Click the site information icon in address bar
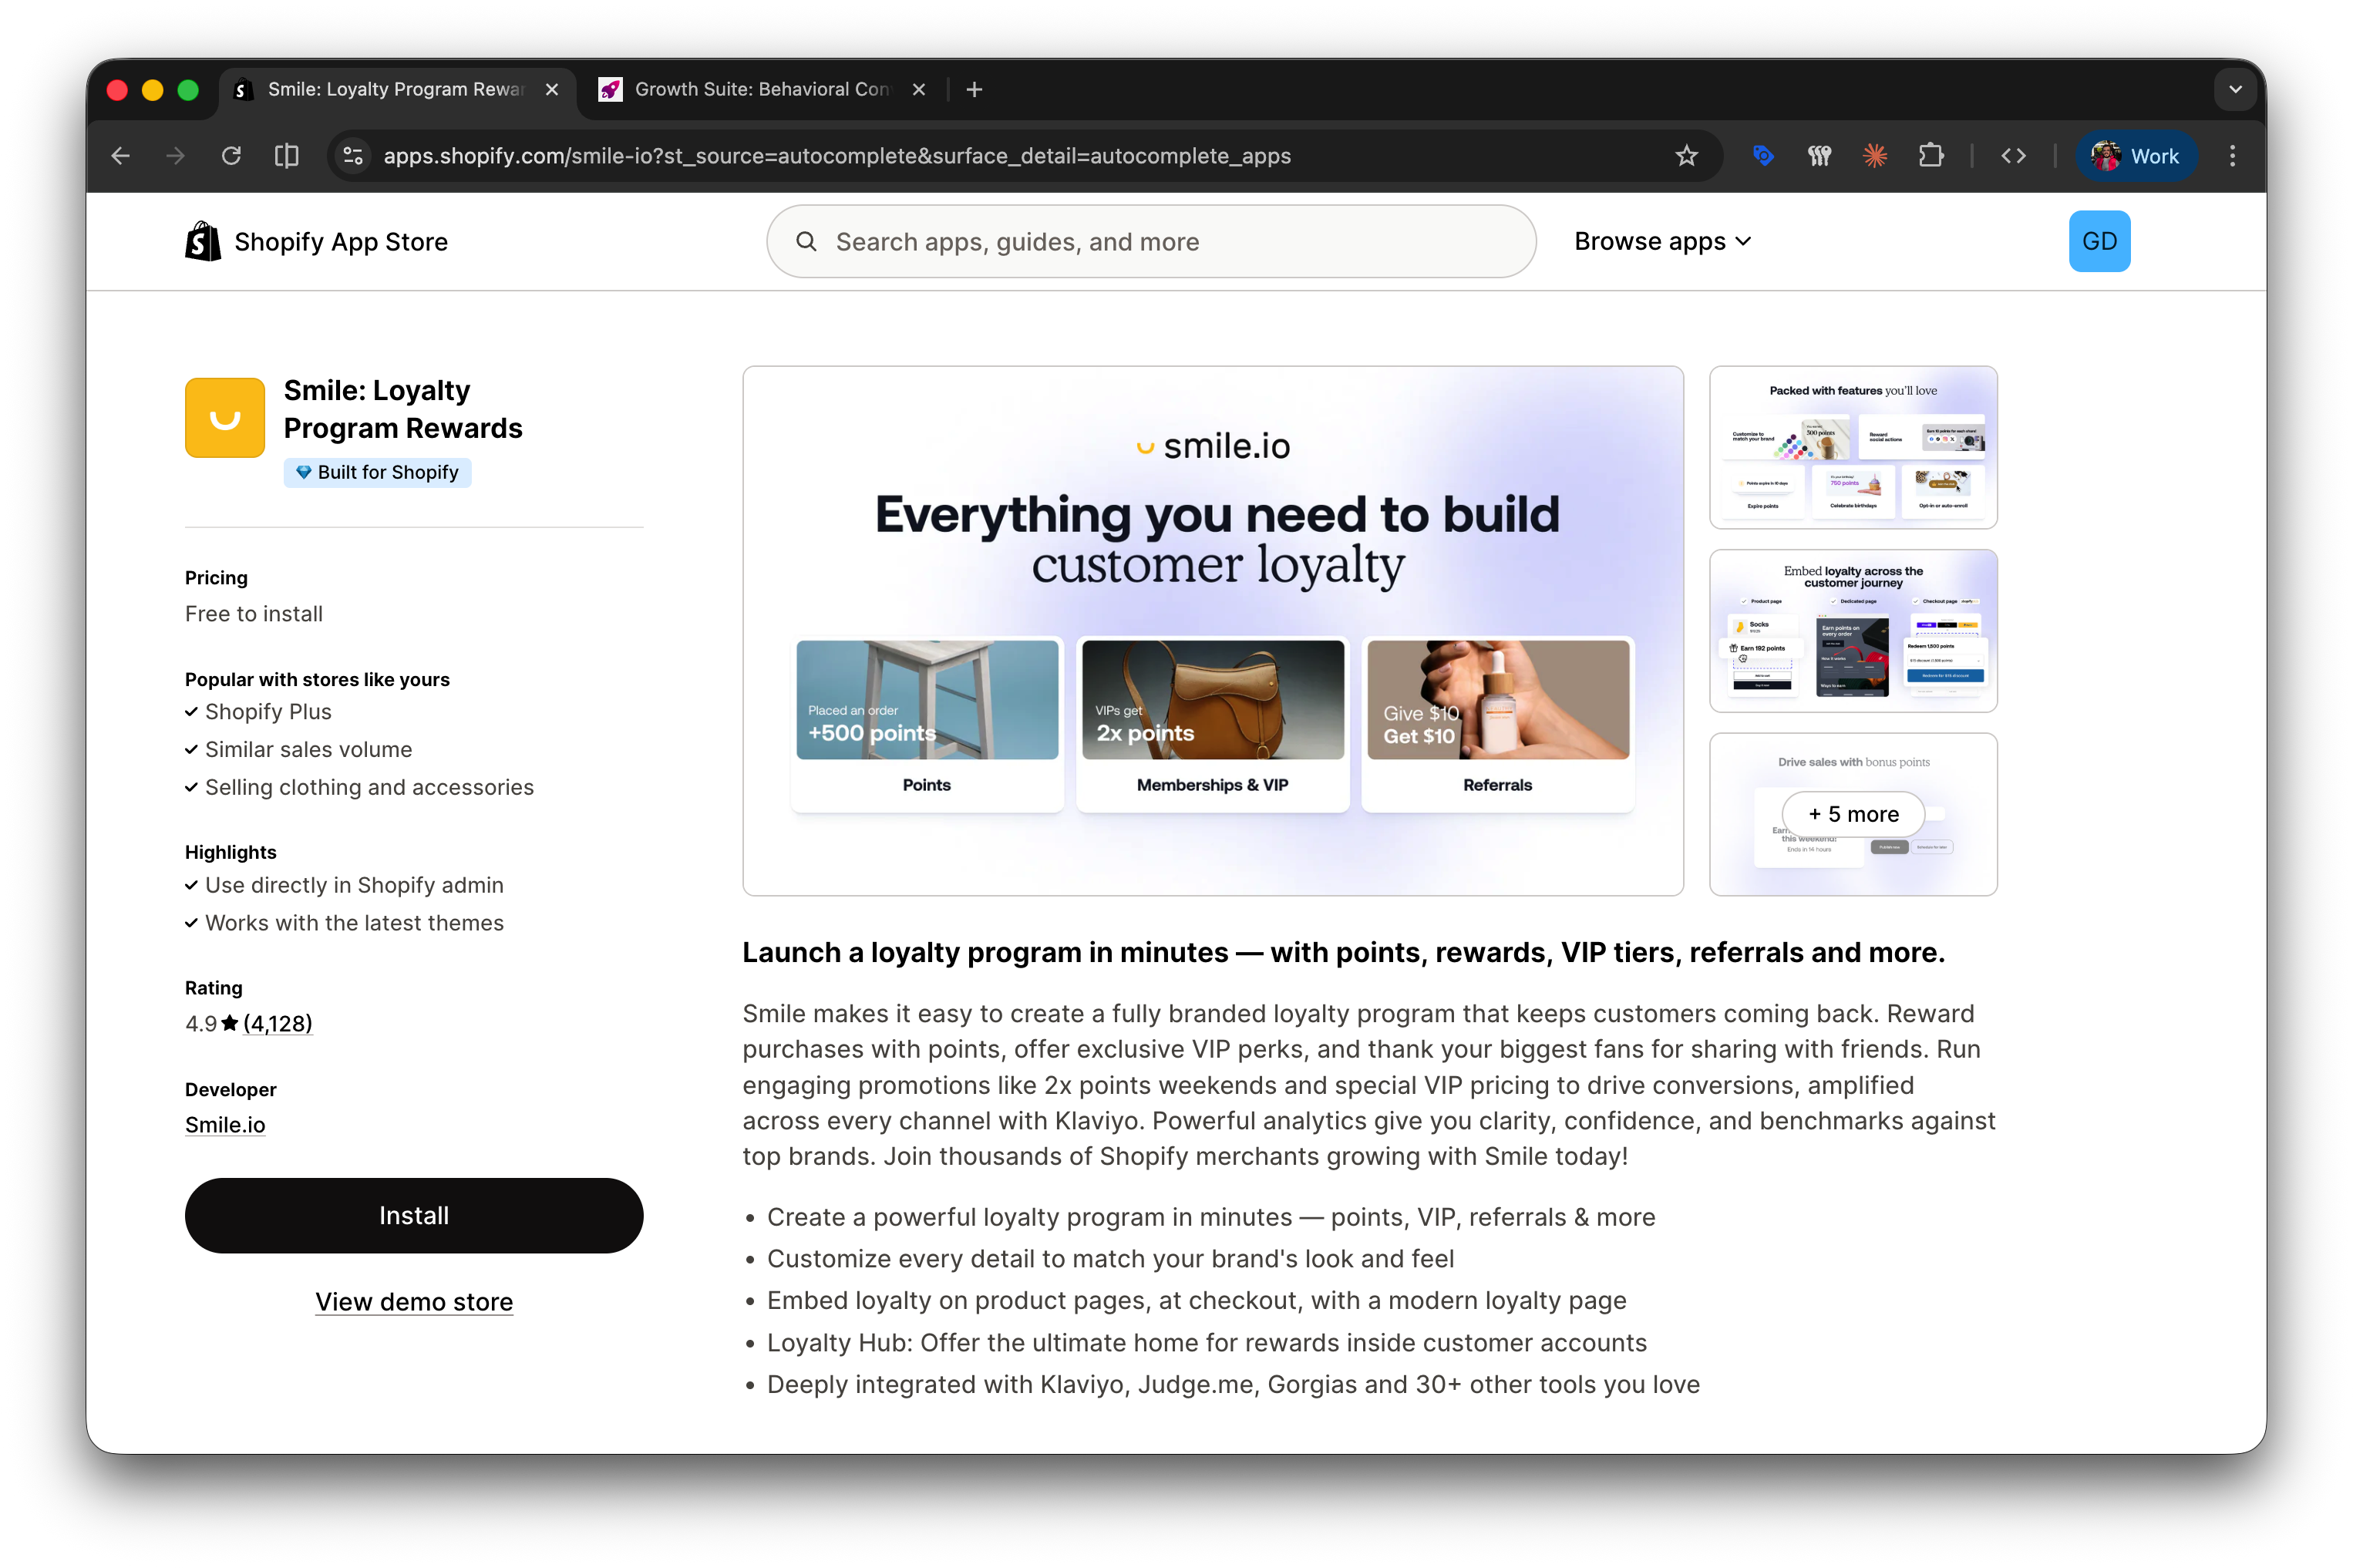 (x=353, y=156)
